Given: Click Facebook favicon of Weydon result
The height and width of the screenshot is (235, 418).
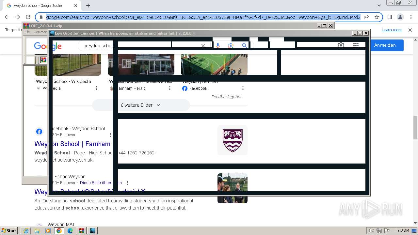Looking at the screenshot, I should 39,132.
